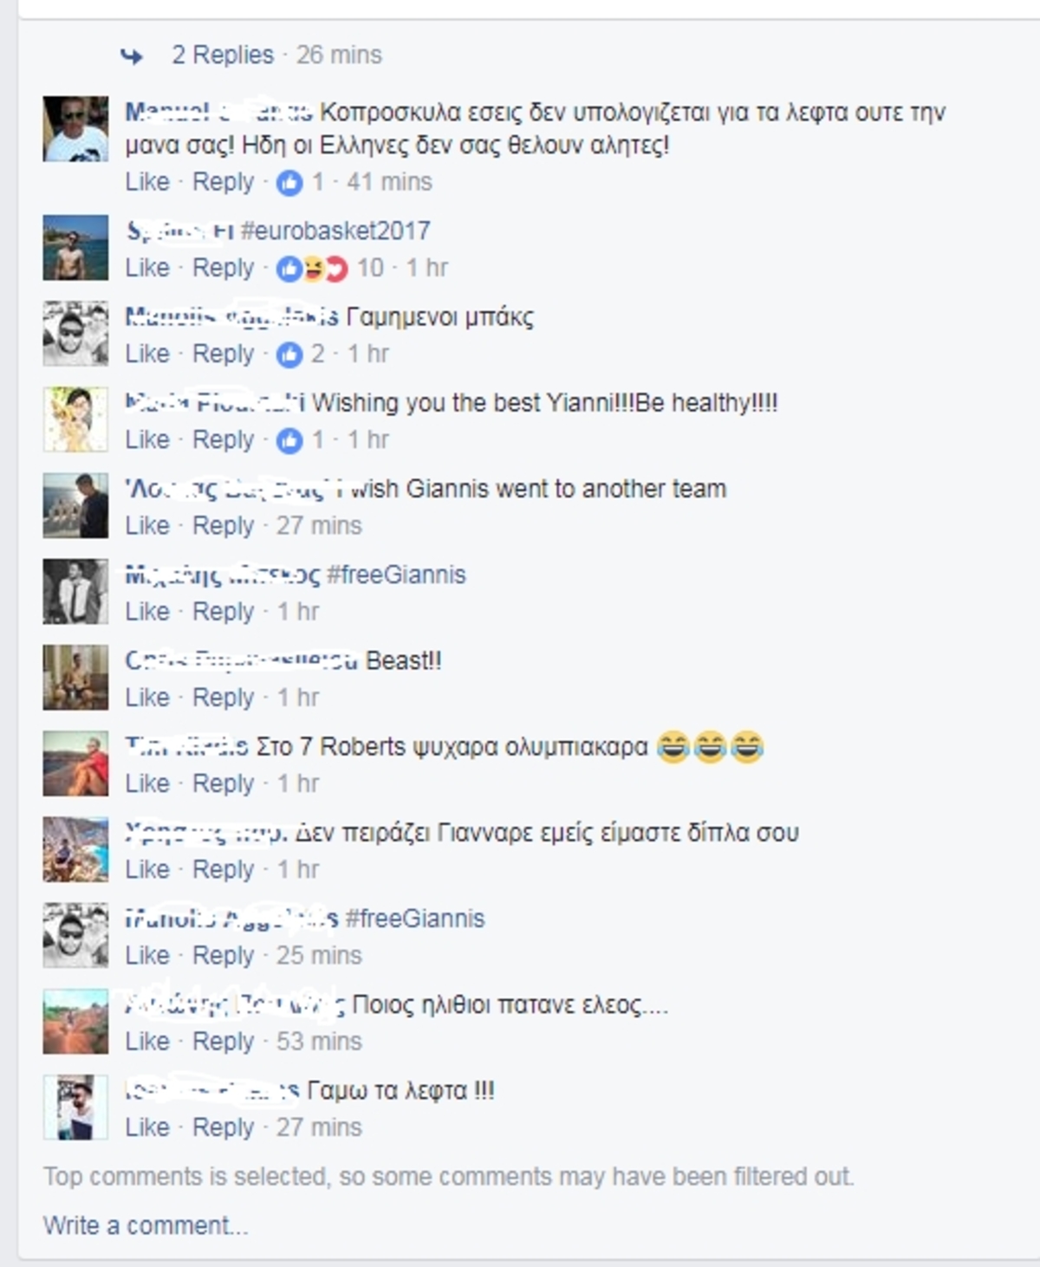This screenshot has height=1267, width=1040.
Task: Click the Write a comment field
Action: 146,1226
